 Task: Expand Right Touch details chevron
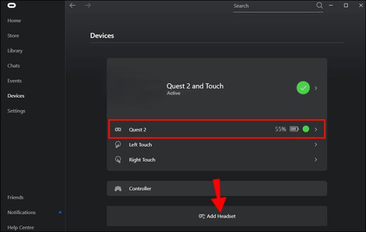pyautogui.click(x=316, y=160)
